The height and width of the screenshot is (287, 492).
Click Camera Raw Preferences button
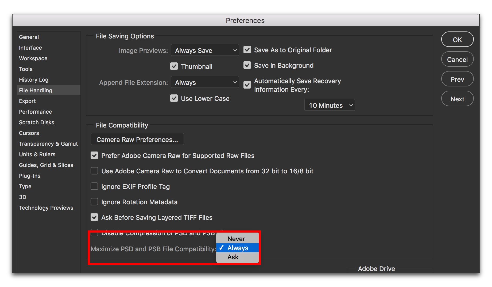point(137,139)
